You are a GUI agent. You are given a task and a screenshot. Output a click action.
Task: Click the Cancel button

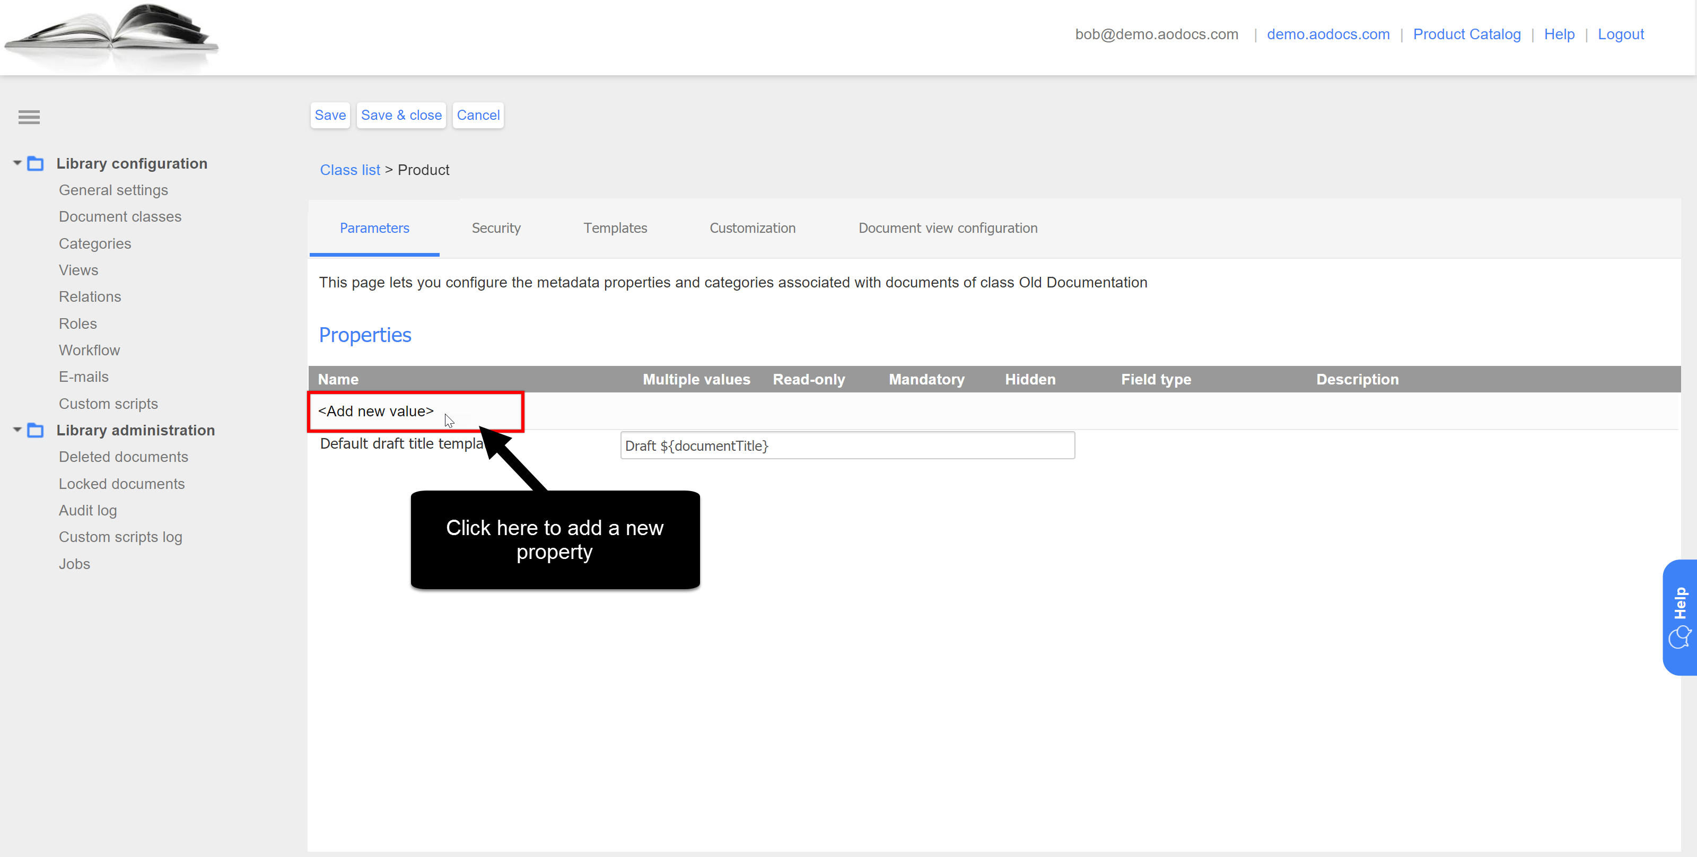[x=478, y=115]
